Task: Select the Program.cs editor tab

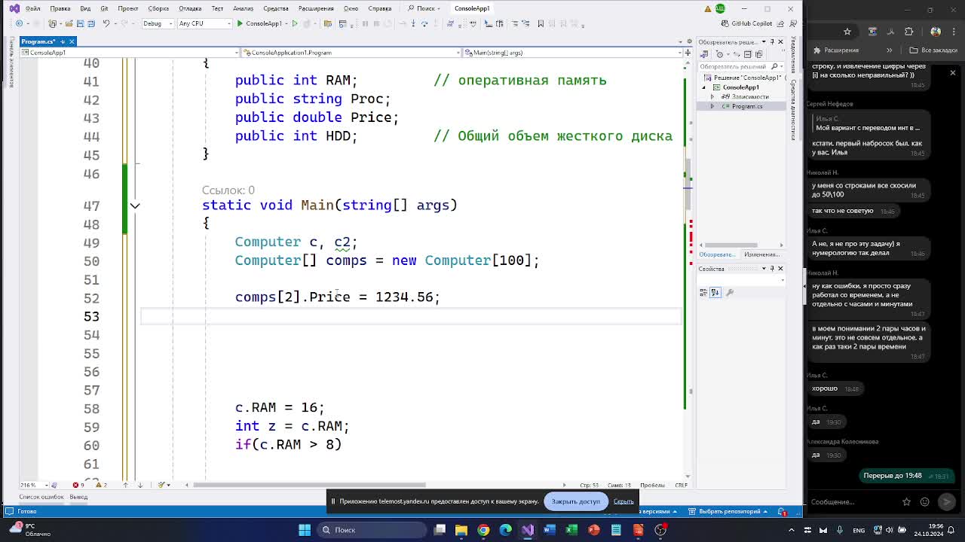Action: click(x=38, y=41)
